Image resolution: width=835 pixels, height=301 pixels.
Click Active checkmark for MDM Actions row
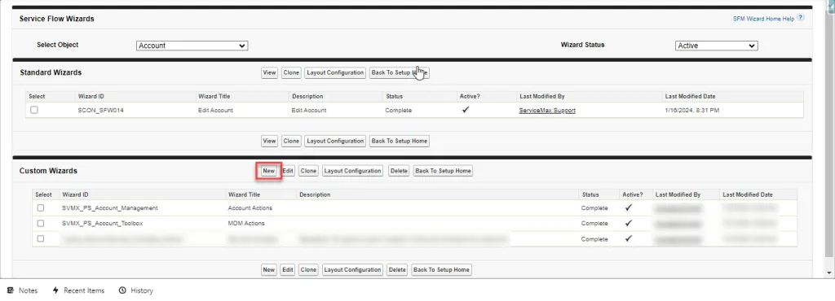[629, 224]
